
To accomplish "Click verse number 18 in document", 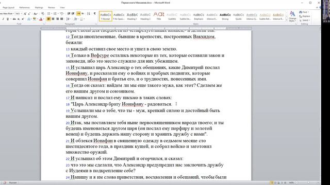I will pyautogui.click(x=68, y=104).
